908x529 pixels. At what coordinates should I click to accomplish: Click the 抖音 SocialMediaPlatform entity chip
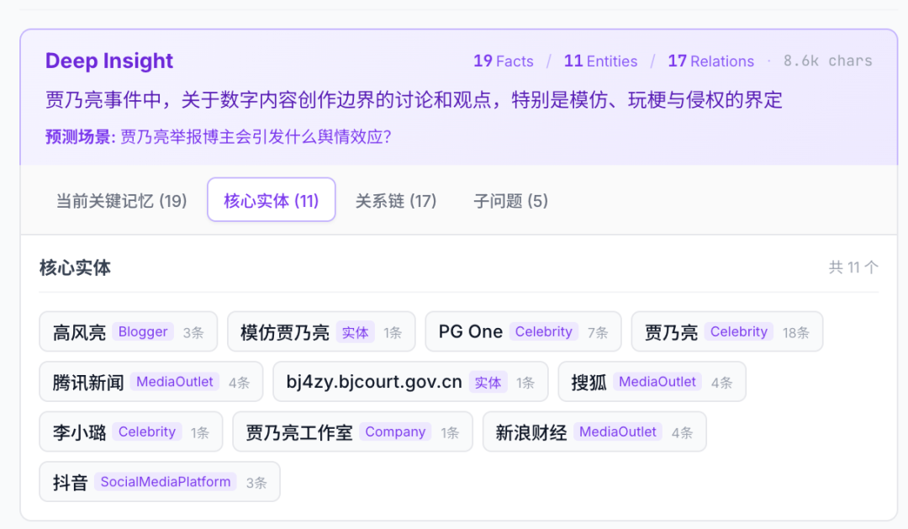159,482
